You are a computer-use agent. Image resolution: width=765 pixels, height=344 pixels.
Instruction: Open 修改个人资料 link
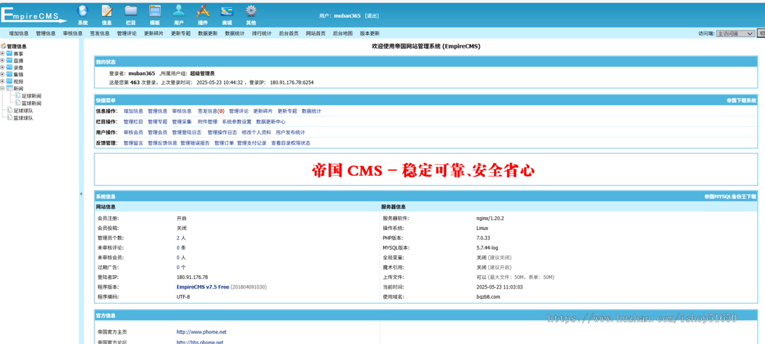[256, 133]
